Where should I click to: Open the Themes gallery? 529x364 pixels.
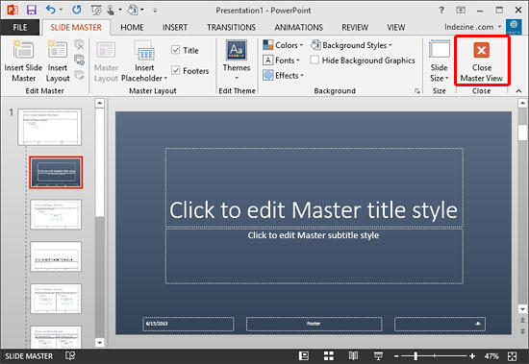(x=237, y=60)
